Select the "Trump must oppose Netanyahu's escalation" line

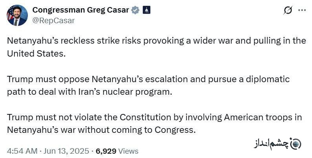pyautogui.click(x=148, y=79)
